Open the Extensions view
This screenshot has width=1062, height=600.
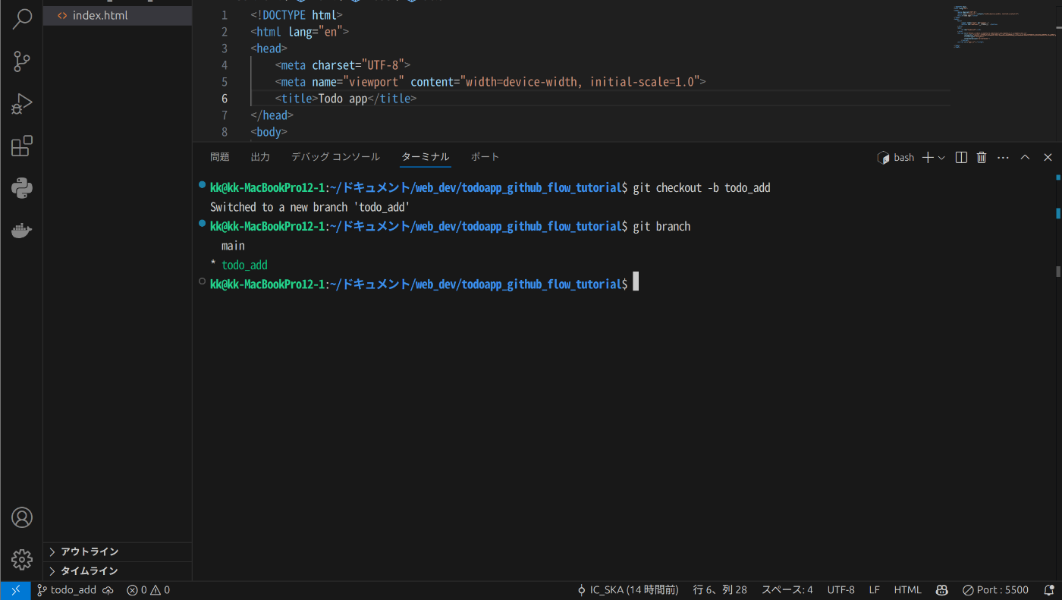22,146
